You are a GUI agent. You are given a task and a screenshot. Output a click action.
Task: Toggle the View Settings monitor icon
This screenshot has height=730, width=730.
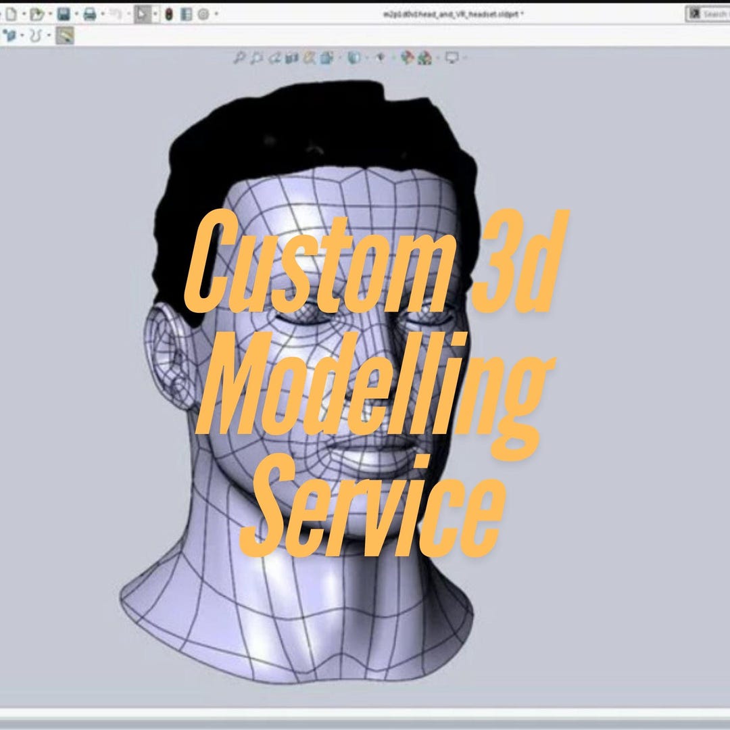[x=452, y=57]
